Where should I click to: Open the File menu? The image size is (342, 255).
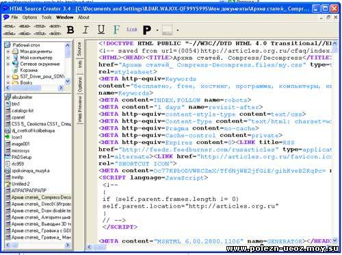pyautogui.click(x=14, y=17)
